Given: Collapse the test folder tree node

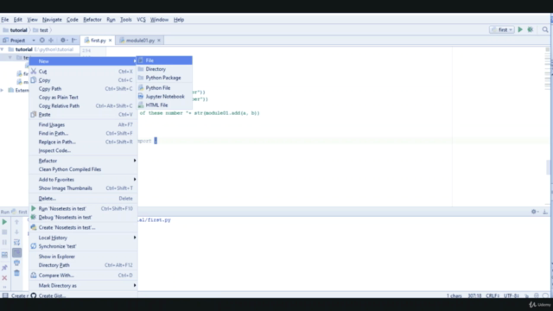Looking at the screenshot, I should tap(10, 58).
